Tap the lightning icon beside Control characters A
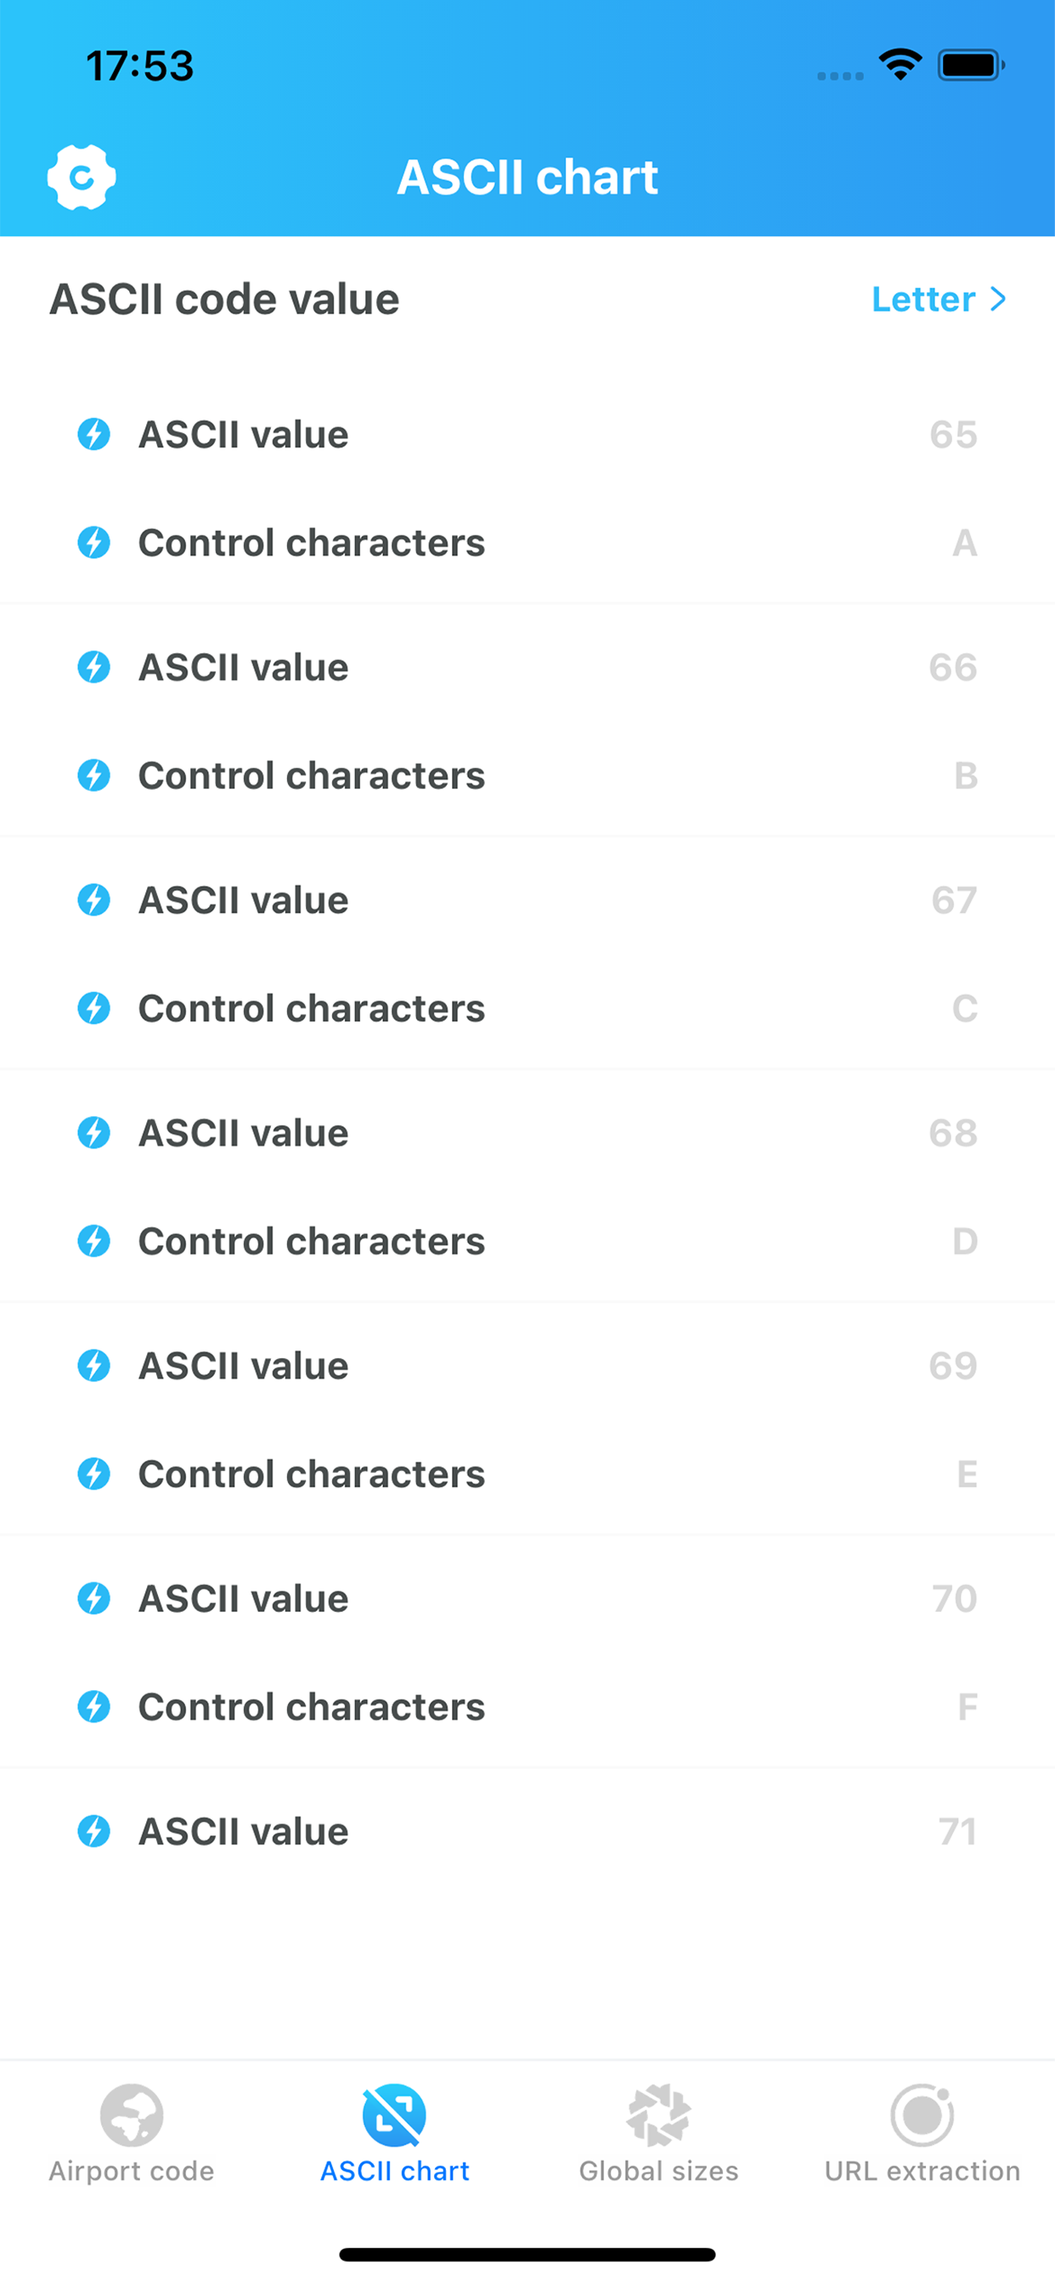Screen dimensions: 1055x2283 point(94,543)
